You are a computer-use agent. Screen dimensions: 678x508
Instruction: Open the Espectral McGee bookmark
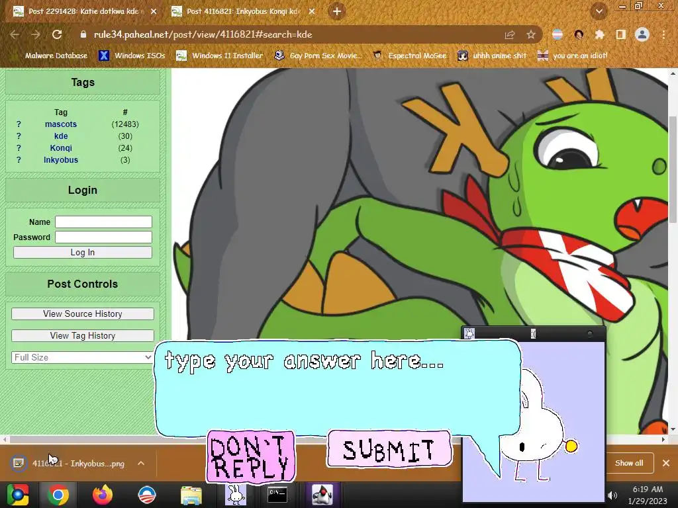[409, 56]
